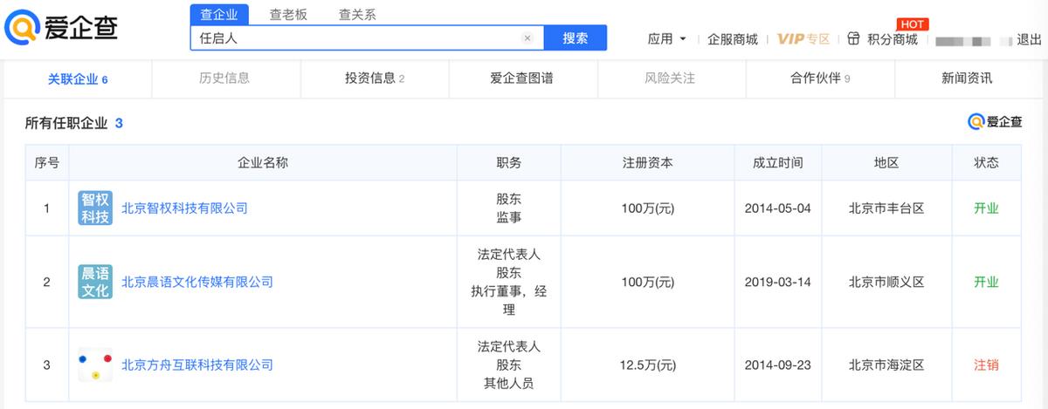Click the 成立时间 column header
The height and width of the screenshot is (409, 1048).
click(777, 163)
